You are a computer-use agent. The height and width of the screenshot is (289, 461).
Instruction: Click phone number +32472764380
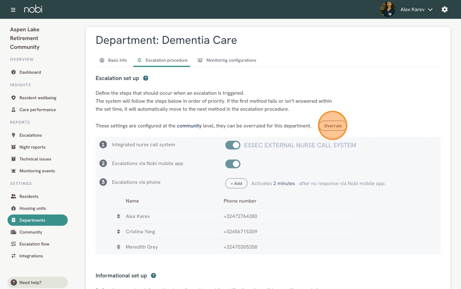[x=240, y=216]
